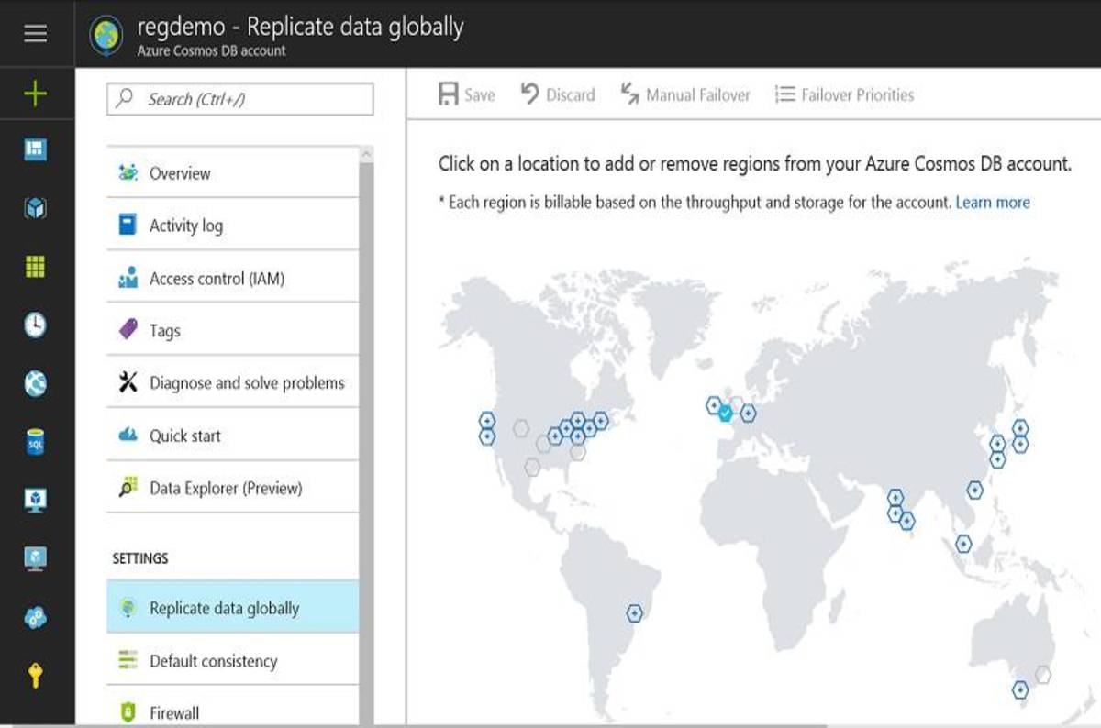Screen dimensions: 1101x728
Task: Collapse the portal sidebar with the hamburger menu
Action: [35, 34]
